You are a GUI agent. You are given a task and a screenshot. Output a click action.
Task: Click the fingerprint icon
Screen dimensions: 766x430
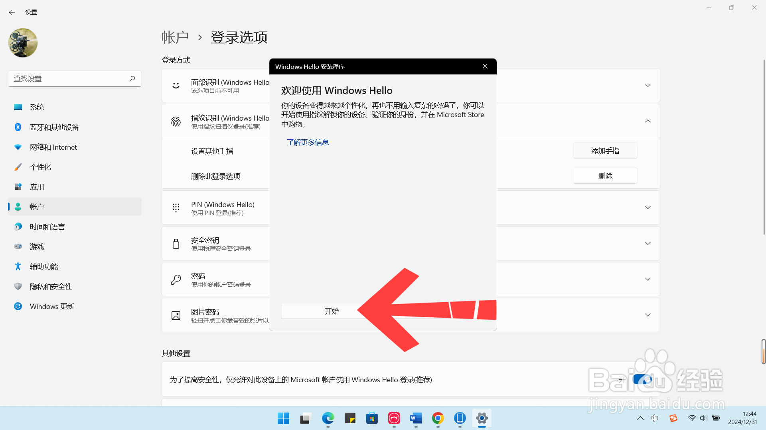(x=176, y=121)
